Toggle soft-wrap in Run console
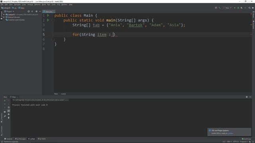Viewport: 255px width, 143px height. [x=9, y=108]
